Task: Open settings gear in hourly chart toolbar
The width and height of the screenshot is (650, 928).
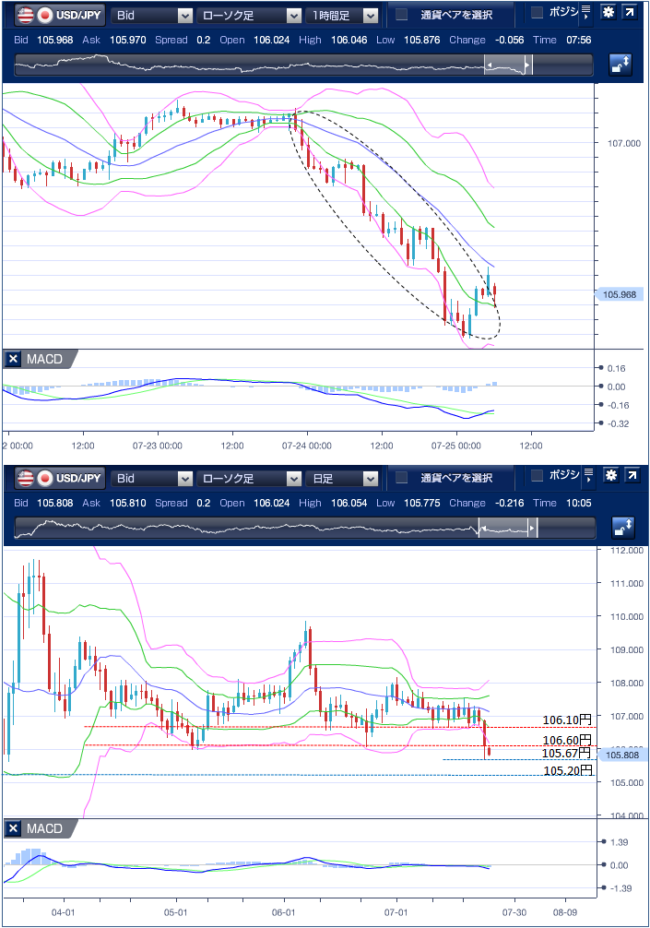Action: pyautogui.click(x=608, y=13)
